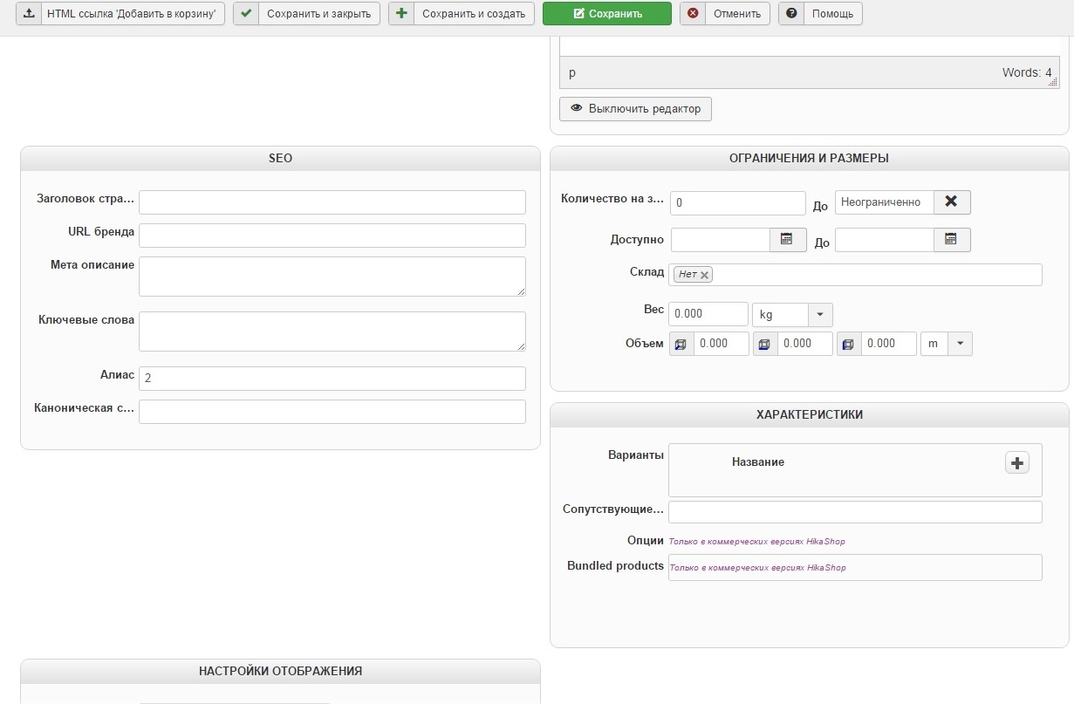The image size is (1074, 704).
Task: Focus the Доступно end date field
Action: 885,240
